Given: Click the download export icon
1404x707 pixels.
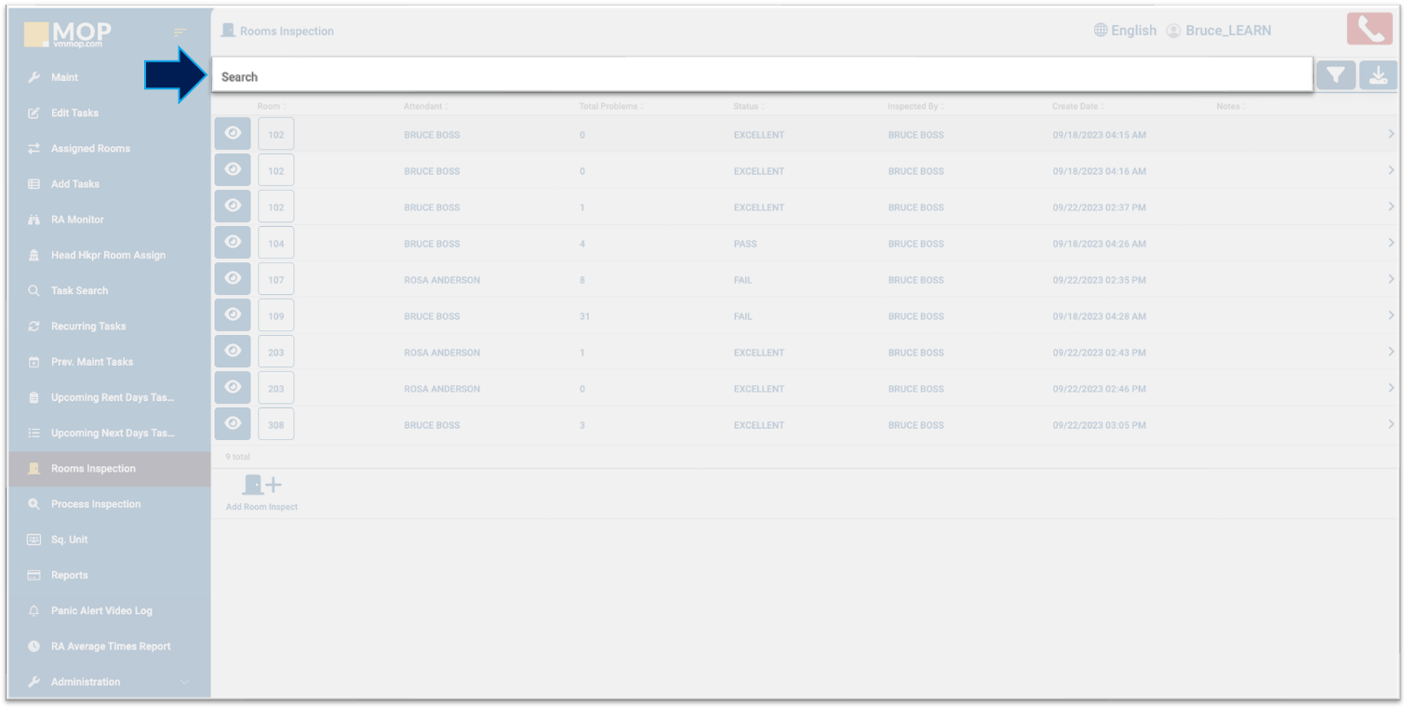Looking at the screenshot, I should coord(1378,76).
